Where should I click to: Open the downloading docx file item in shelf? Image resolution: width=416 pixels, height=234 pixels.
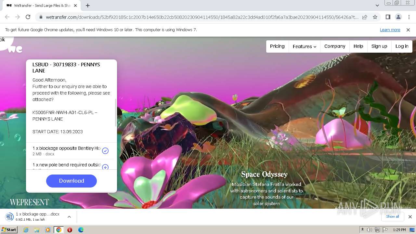[x=37, y=216]
